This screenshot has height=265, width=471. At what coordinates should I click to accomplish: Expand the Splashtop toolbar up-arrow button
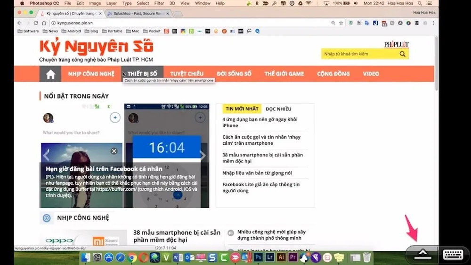click(x=422, y=254)
